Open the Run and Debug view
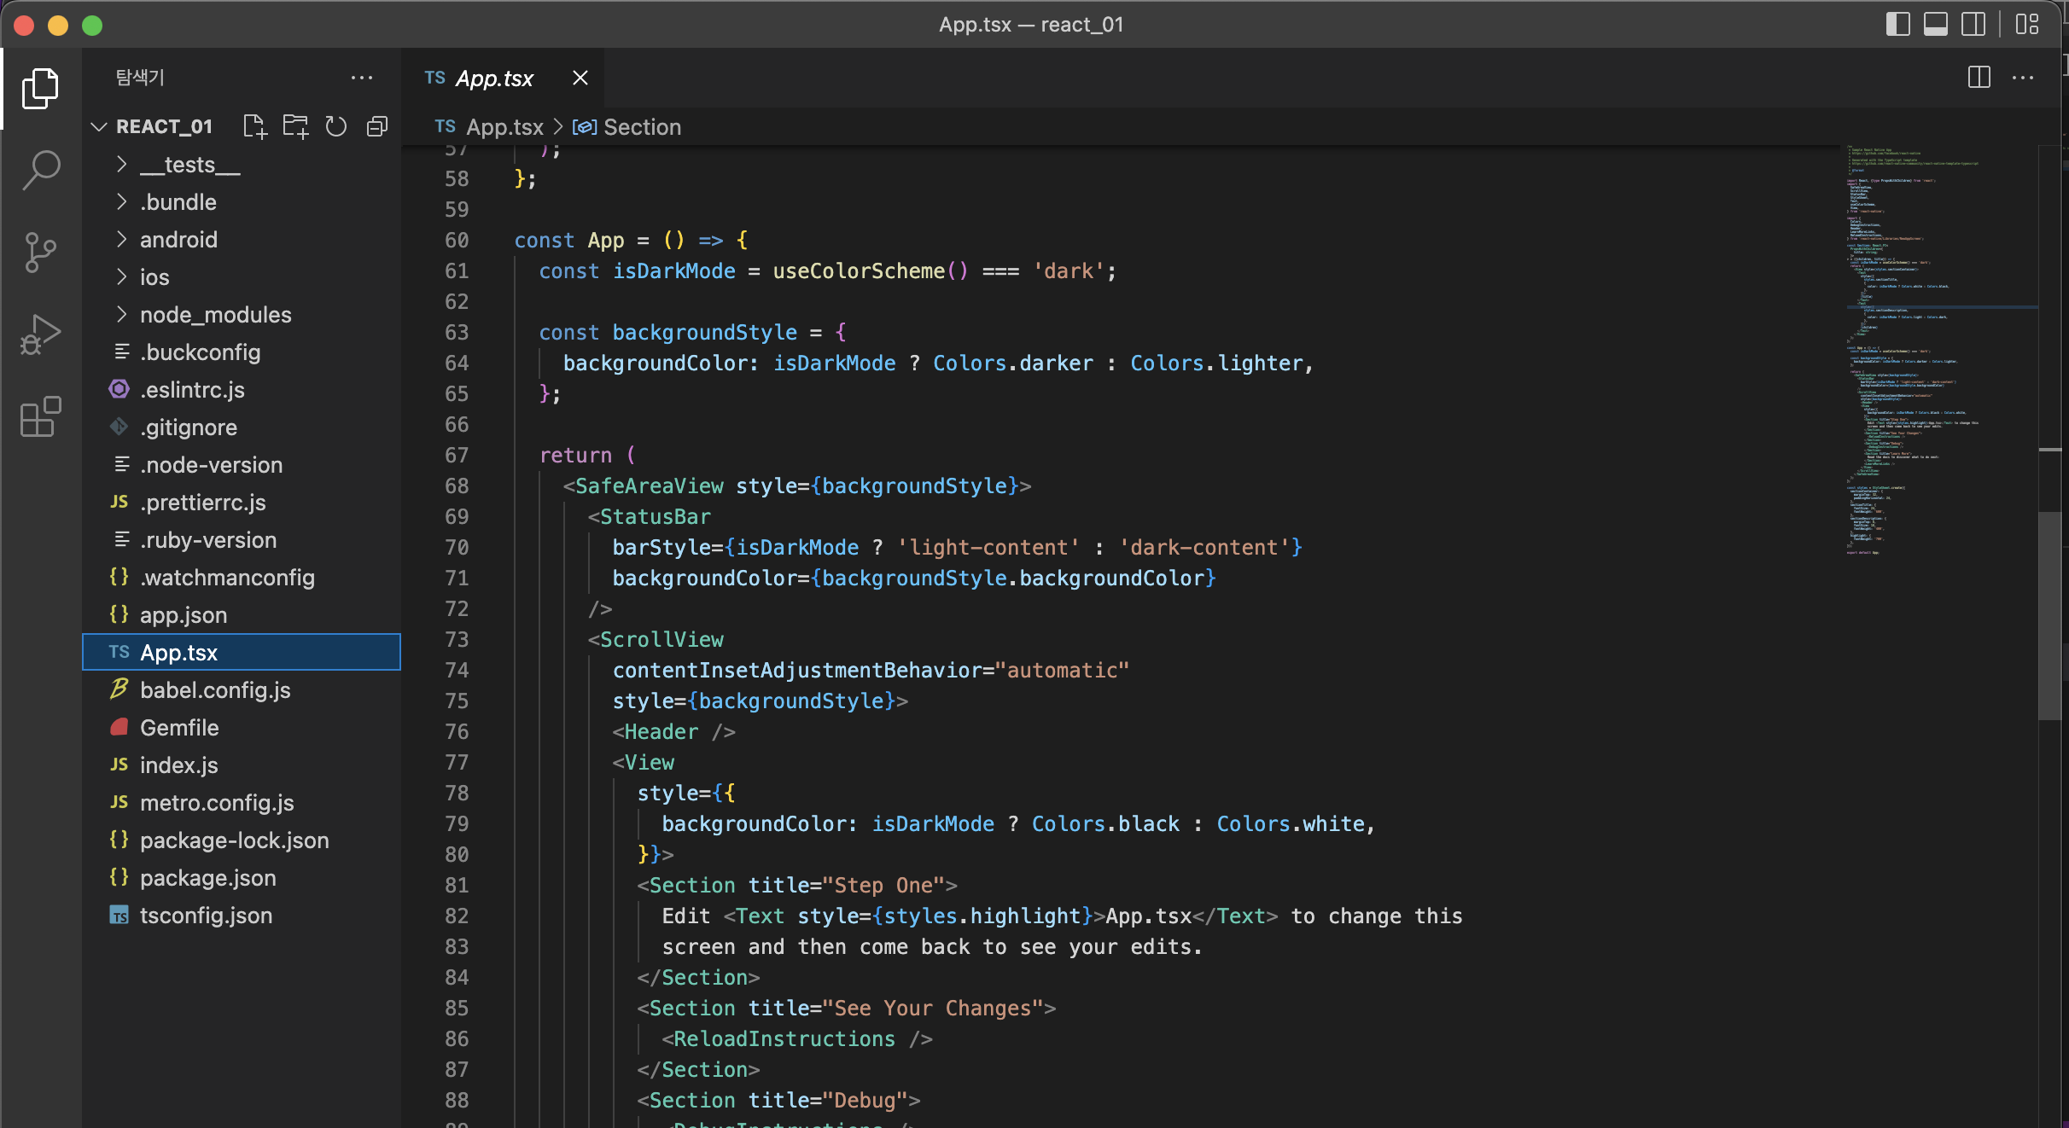This screenshot has width=2069, height=1128. pos(40,334)
